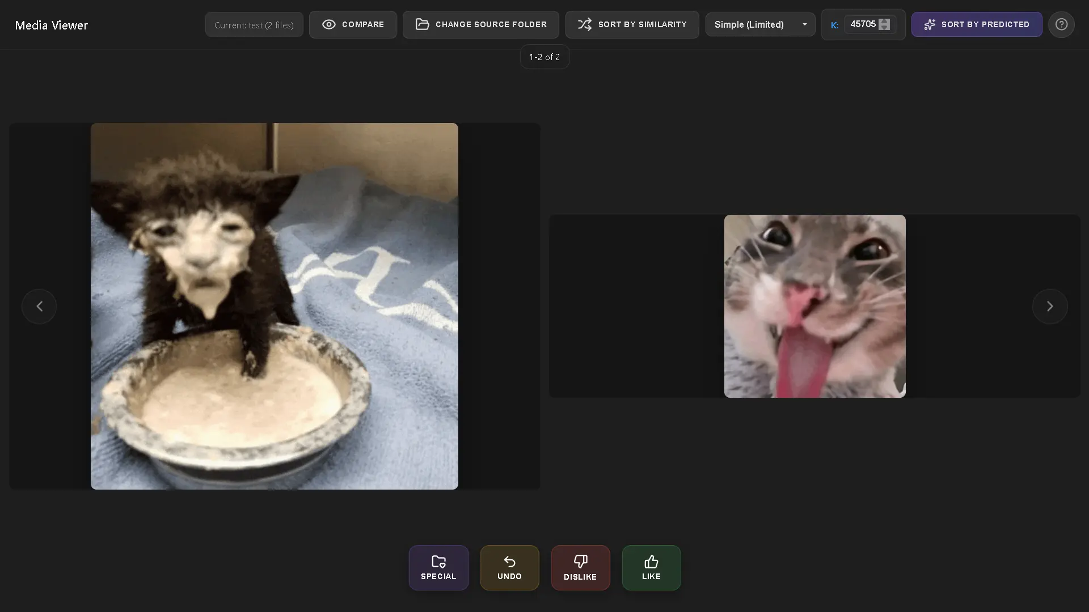The width and height of the screenshot is (1089, 612).
Task: Click the thumbs-up Like icon
Action: click(651, 561)
